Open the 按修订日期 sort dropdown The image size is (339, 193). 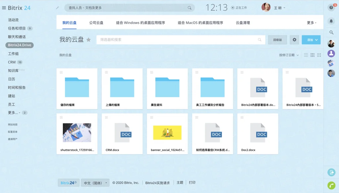coord(289,55)
